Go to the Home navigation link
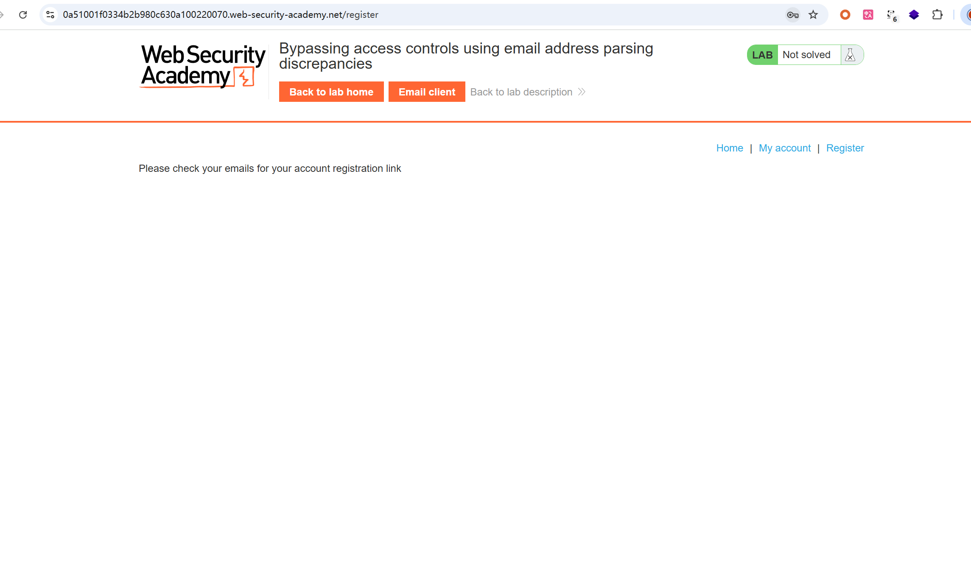The height and width of the screenshot is (569, 971). point(730,148)
